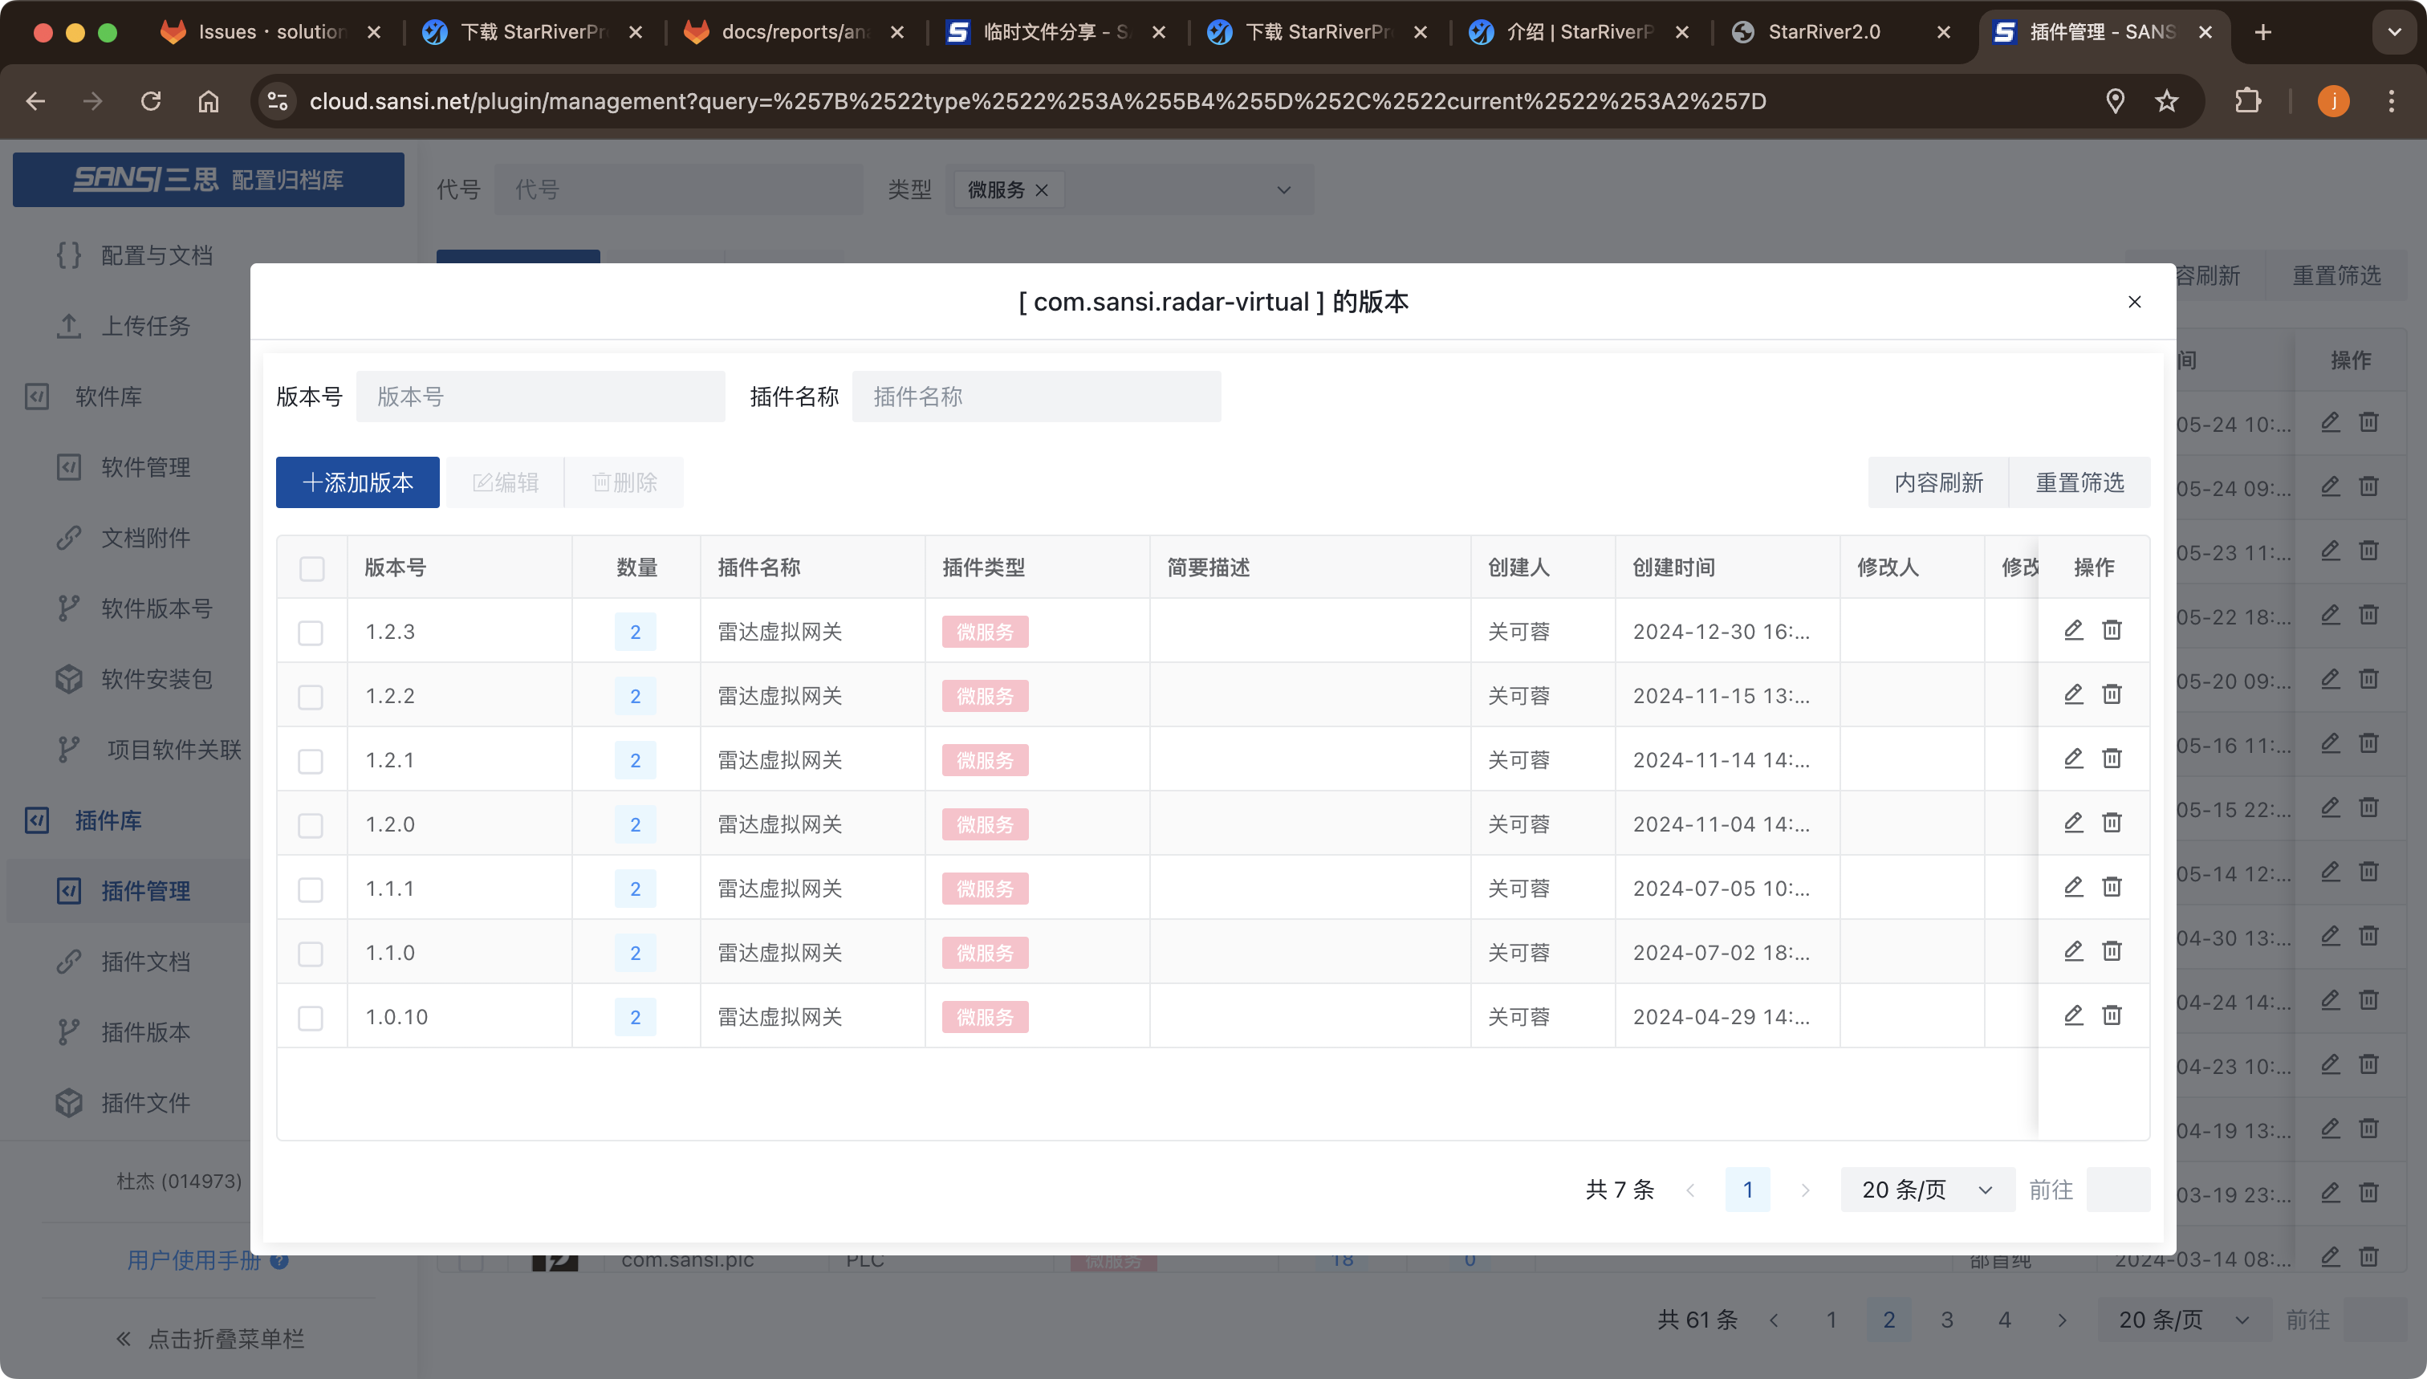2427x1379 pixels.
Task: Select version 1.2.1 row checkbox
Action: pos(311,762)
